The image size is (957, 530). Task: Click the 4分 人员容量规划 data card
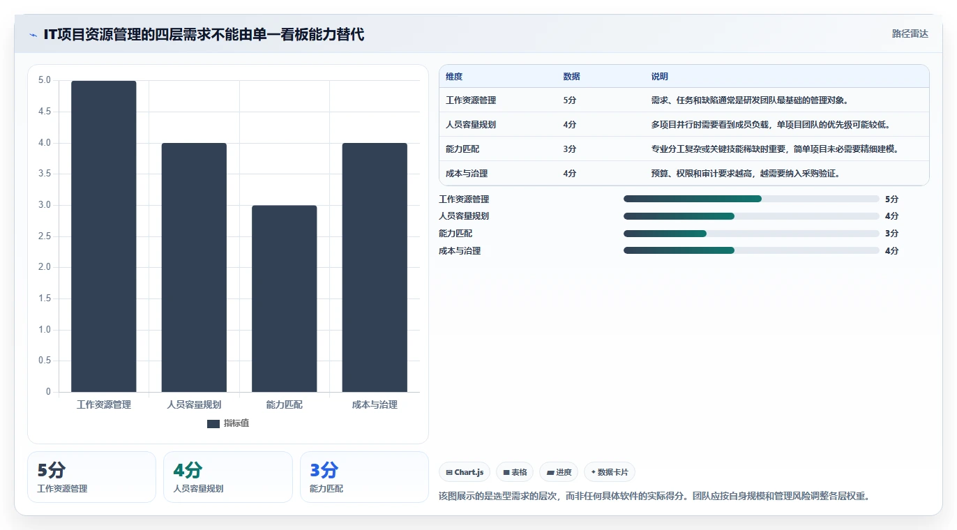[x=227, y=477]
